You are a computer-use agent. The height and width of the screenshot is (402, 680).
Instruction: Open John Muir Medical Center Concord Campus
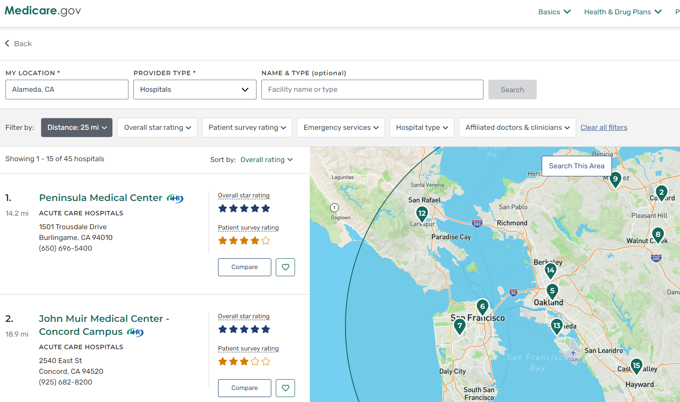coord(104,325)
